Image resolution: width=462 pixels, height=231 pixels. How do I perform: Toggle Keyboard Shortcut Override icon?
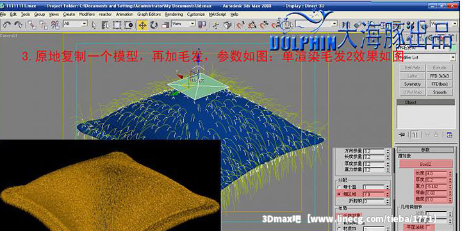[227, 26]
